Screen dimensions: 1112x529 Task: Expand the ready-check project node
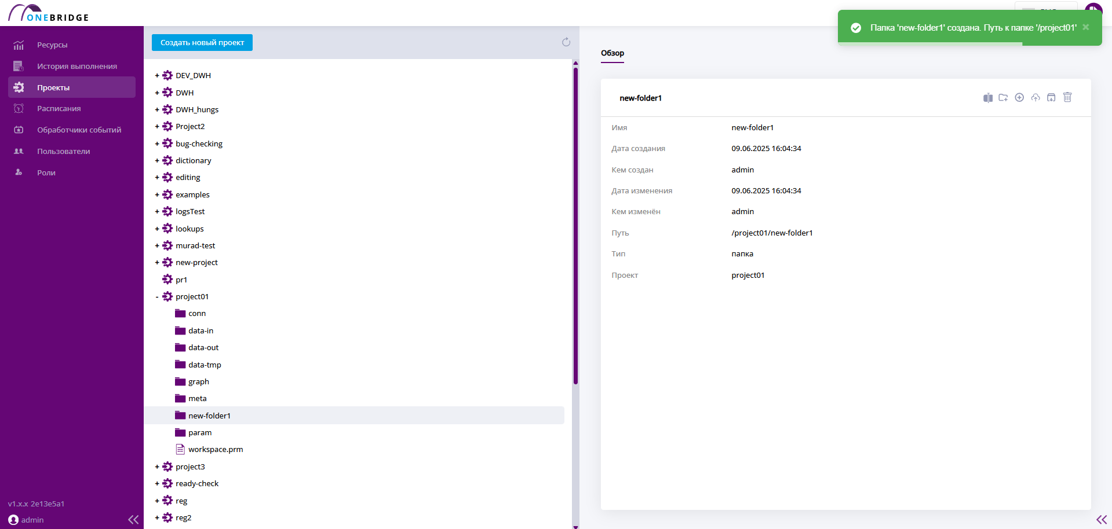coord(157,484)
